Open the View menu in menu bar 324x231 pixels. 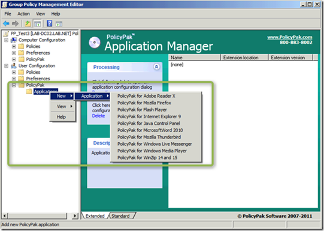tap(41, 14)
